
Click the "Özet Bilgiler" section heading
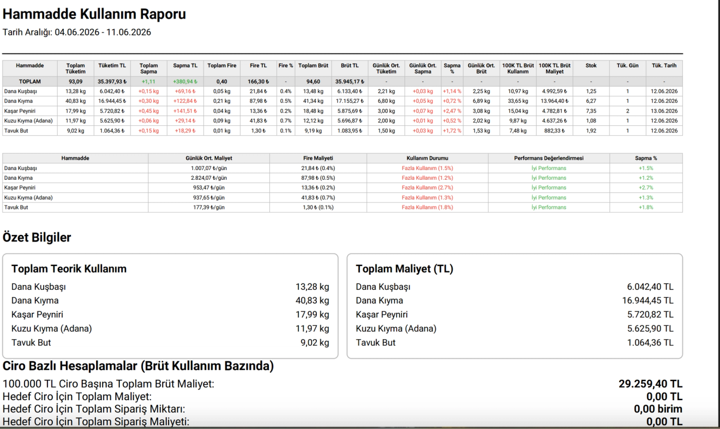(x=37, y=237)
